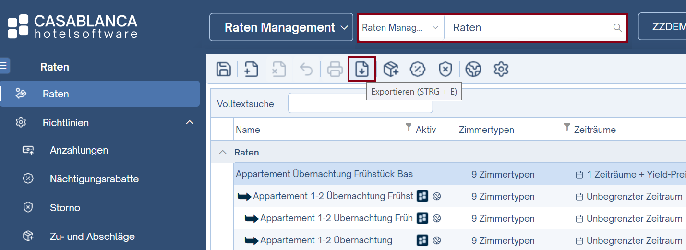686x250 pixels.
Task: Collapse the Richtlinien section chevron
Action: click(x=189, y=123)
